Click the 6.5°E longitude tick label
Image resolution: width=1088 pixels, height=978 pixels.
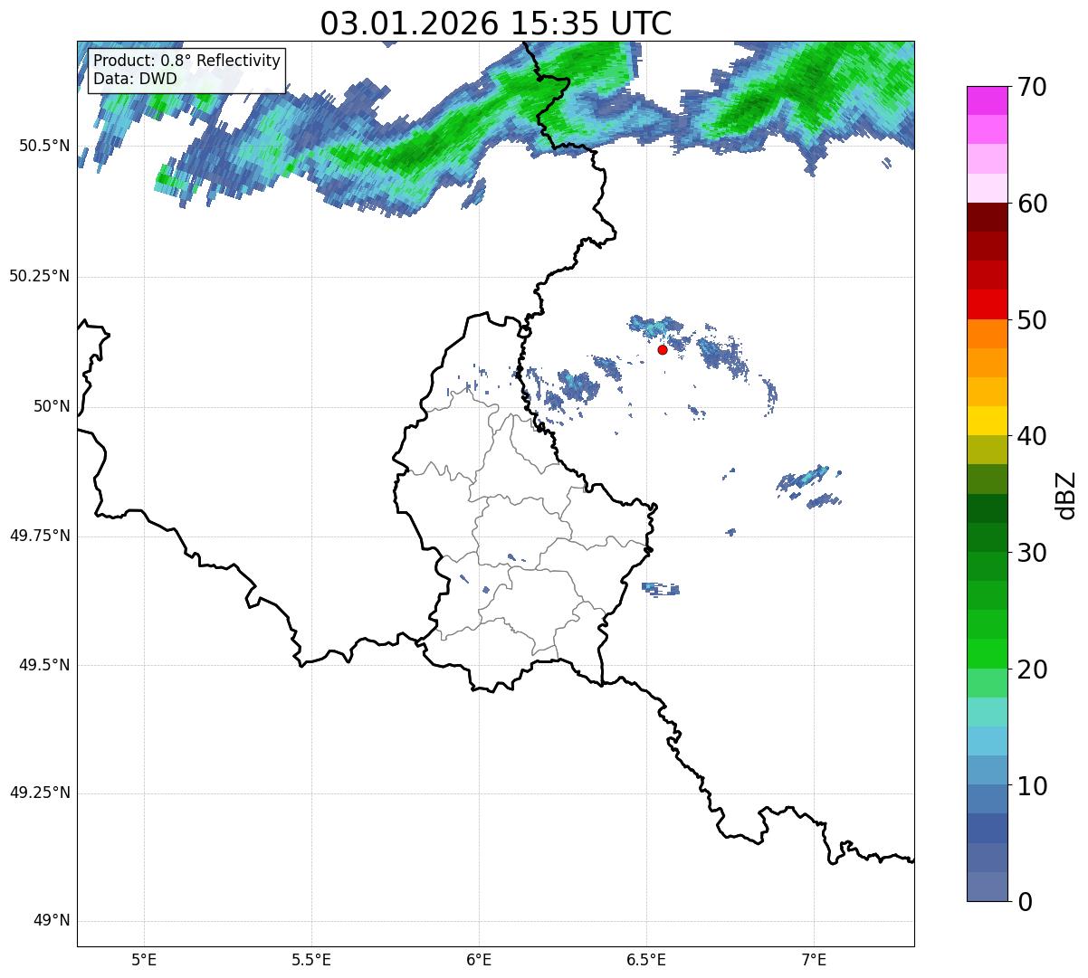click(x=646, y=959)
